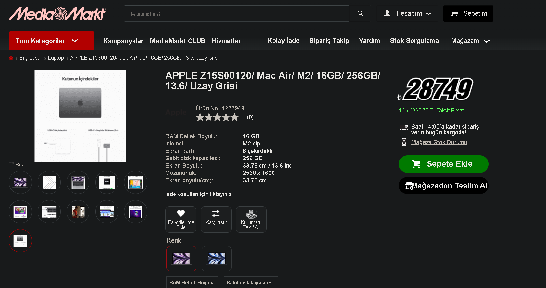Image resolution: width=546 pixels, height=288 pixels.
Task: Select the red-outlined box contents thumbnail
Action: pos(20,241)
